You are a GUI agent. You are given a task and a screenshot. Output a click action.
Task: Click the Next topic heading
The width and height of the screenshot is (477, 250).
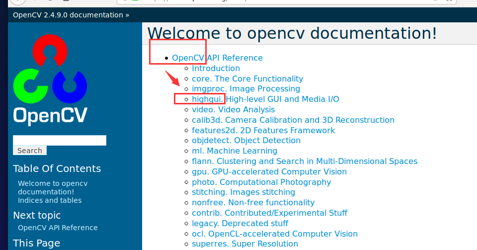pos(37,215)
